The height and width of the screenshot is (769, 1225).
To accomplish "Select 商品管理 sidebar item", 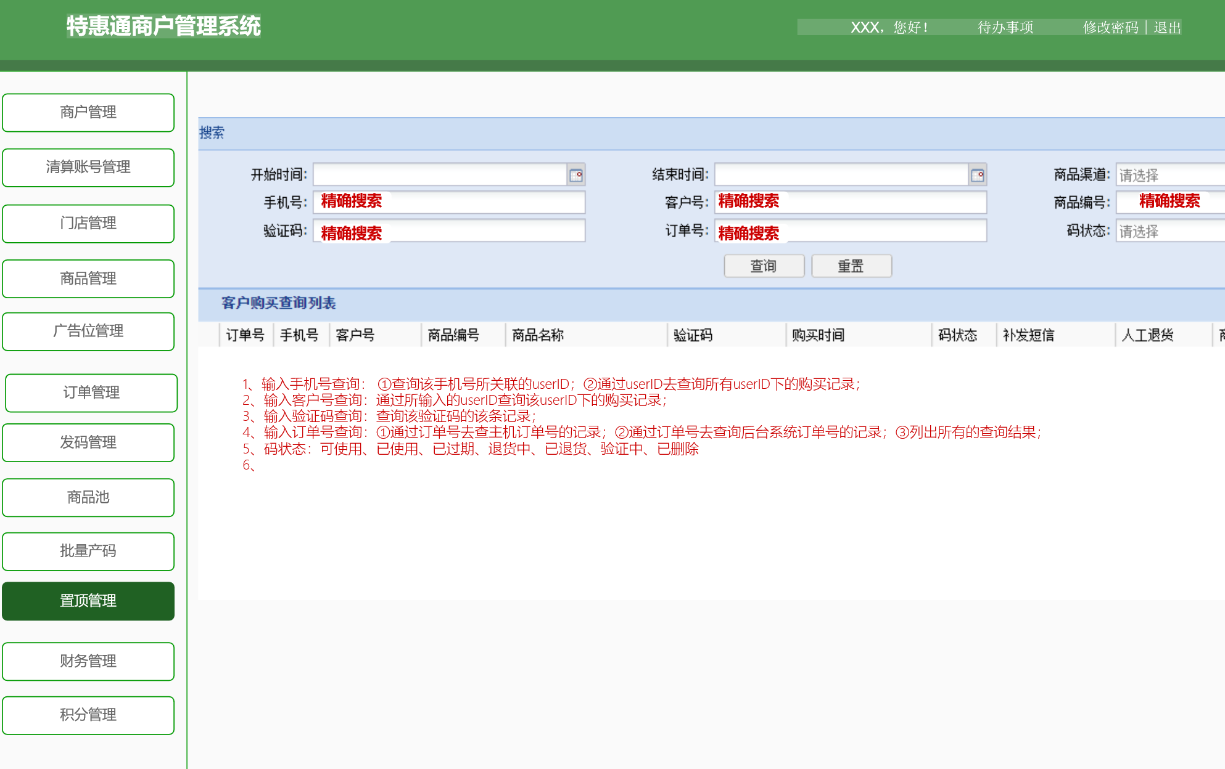I will (x=88, y=279).
